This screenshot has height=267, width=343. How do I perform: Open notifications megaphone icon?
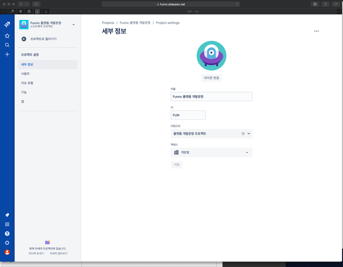(7, 215)
